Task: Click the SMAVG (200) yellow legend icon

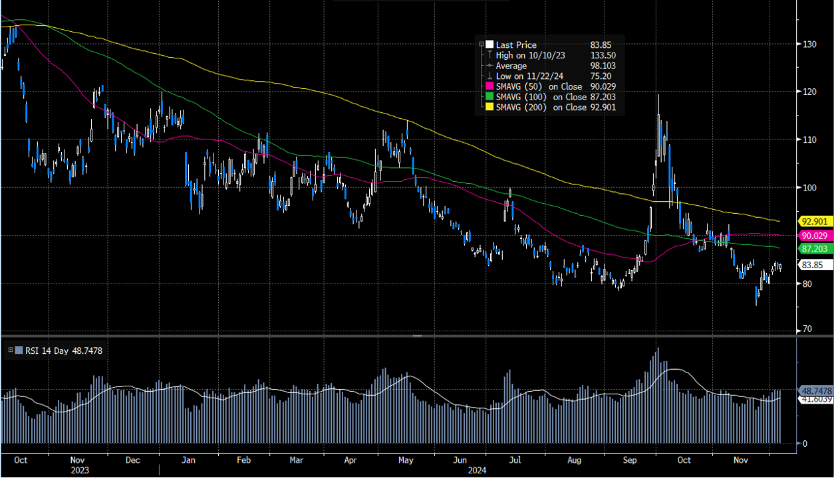Action: (x=489, y=107)
